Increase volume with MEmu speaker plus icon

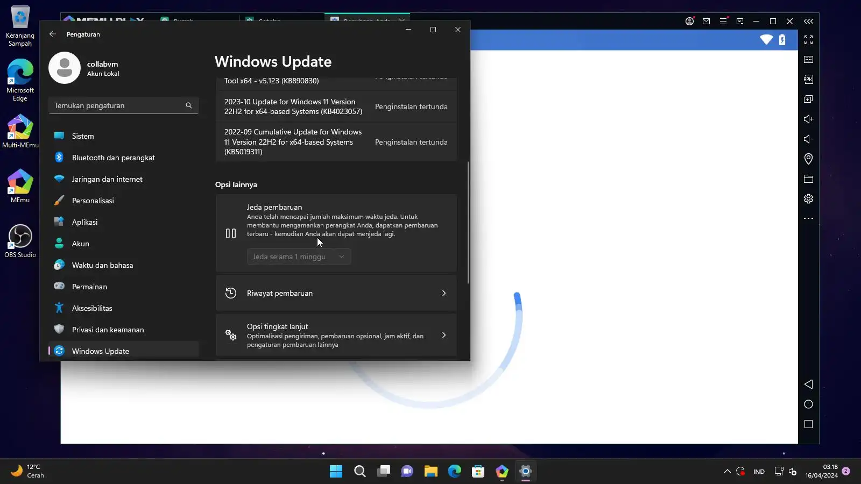(808, 119)
